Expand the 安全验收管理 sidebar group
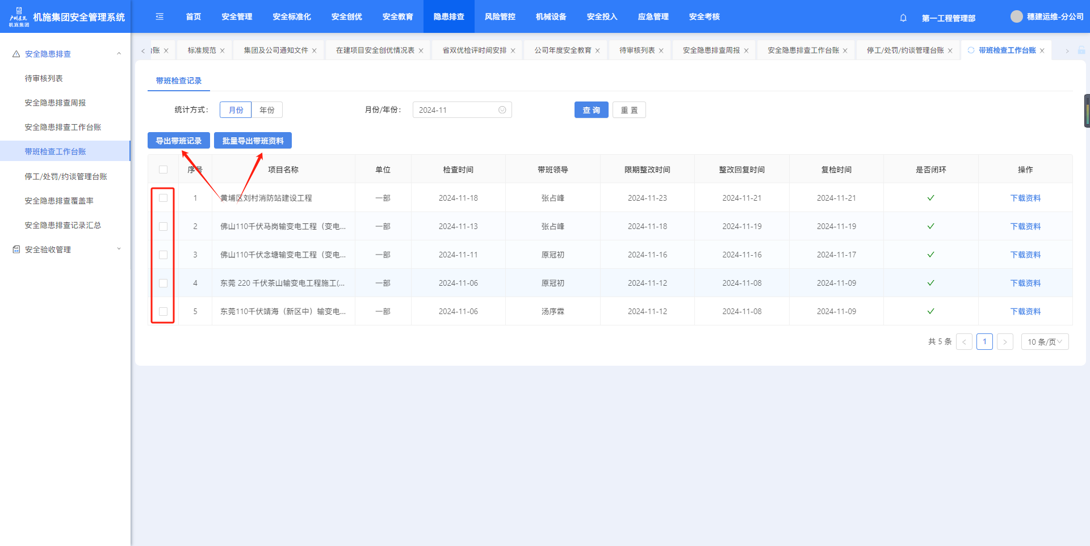 pos(119,249)
